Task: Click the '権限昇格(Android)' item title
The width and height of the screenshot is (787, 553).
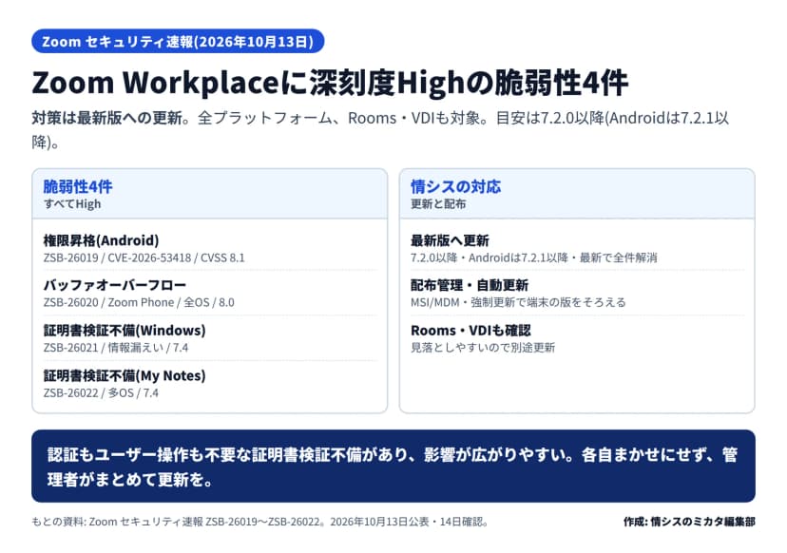Action: 101,240
